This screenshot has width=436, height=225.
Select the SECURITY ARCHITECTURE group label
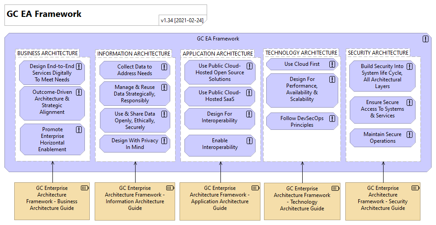[378, 53]
